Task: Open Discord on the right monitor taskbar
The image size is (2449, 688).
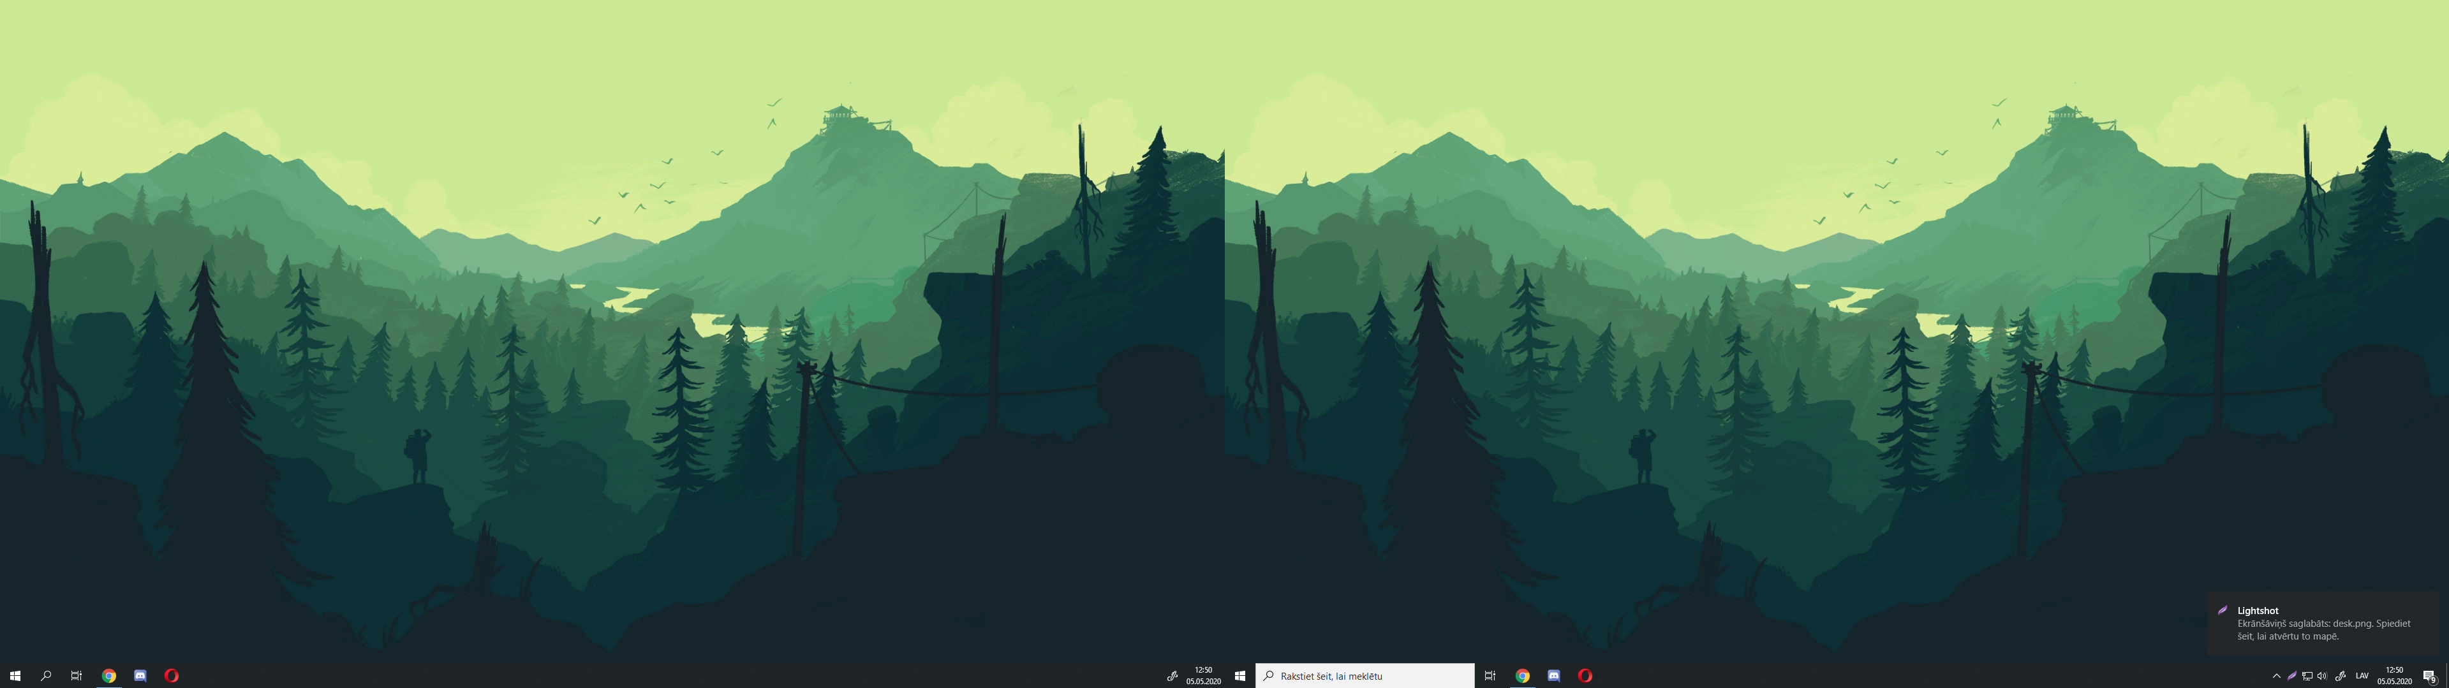Action: (x=1555, y=676)
